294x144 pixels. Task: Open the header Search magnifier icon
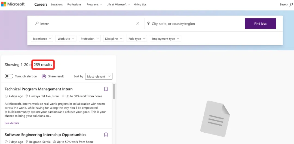tap(291, 5)
